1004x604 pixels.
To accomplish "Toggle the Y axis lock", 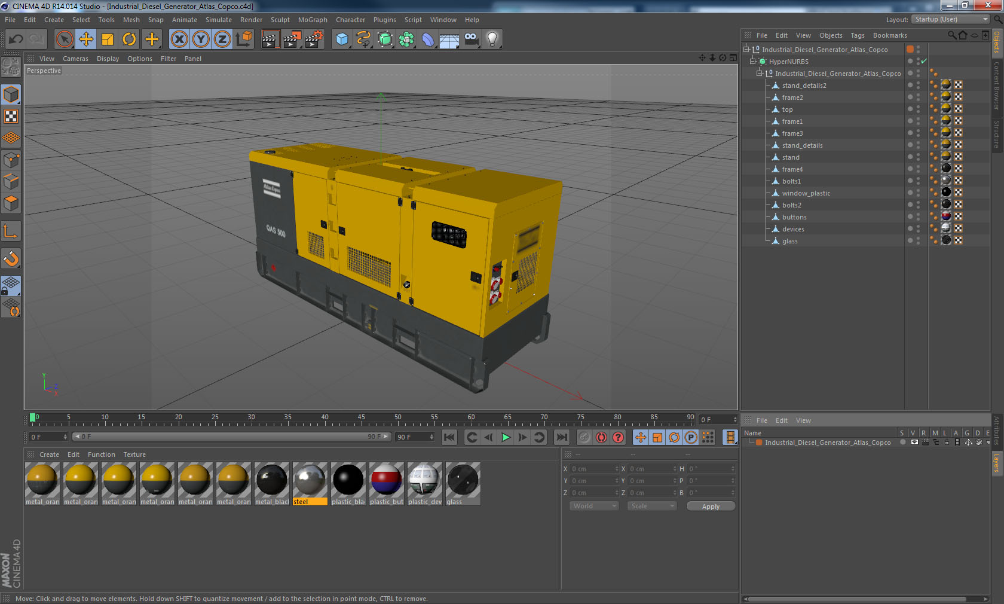I will coord(201,39).
